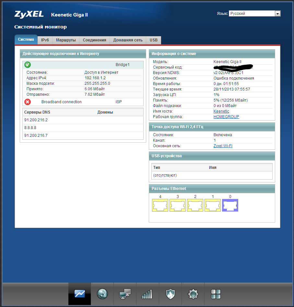
Task: Click the USB devices Тип column header
Action: [157, 167]
